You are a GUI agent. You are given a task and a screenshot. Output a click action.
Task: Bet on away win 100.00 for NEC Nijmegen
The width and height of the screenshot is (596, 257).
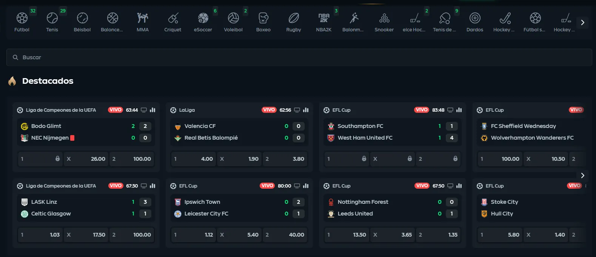coord(132,159)
